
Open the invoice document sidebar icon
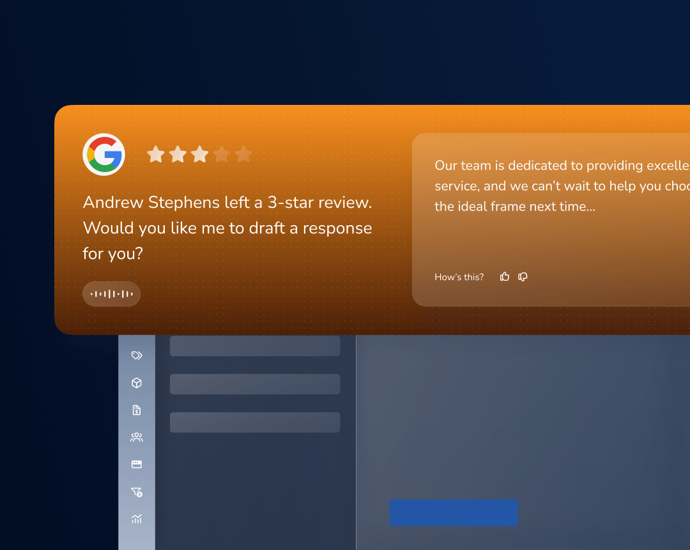pyautogui.click(x=137, y=410)
